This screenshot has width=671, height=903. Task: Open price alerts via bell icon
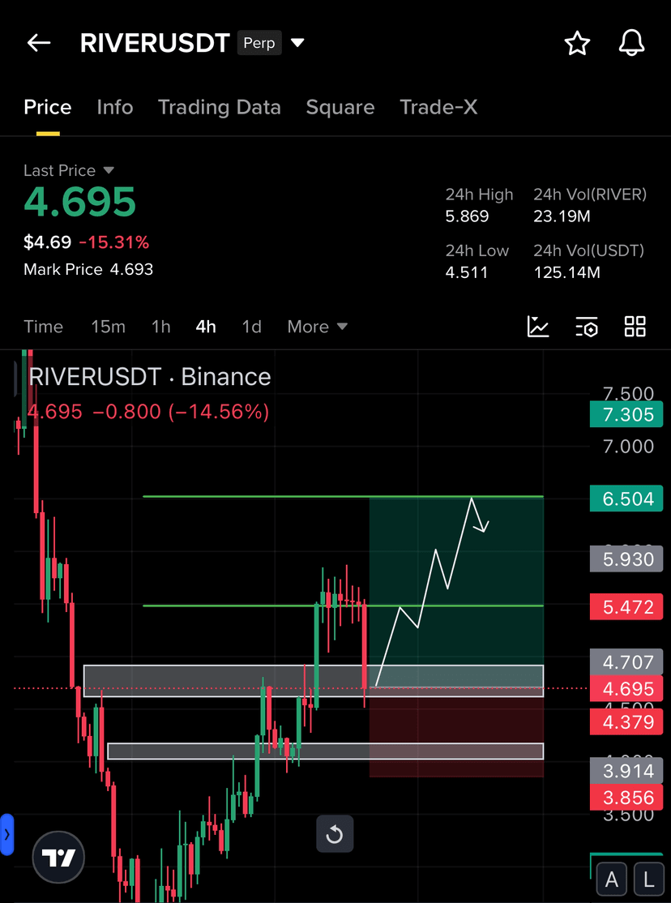click(x=631, y=43)
